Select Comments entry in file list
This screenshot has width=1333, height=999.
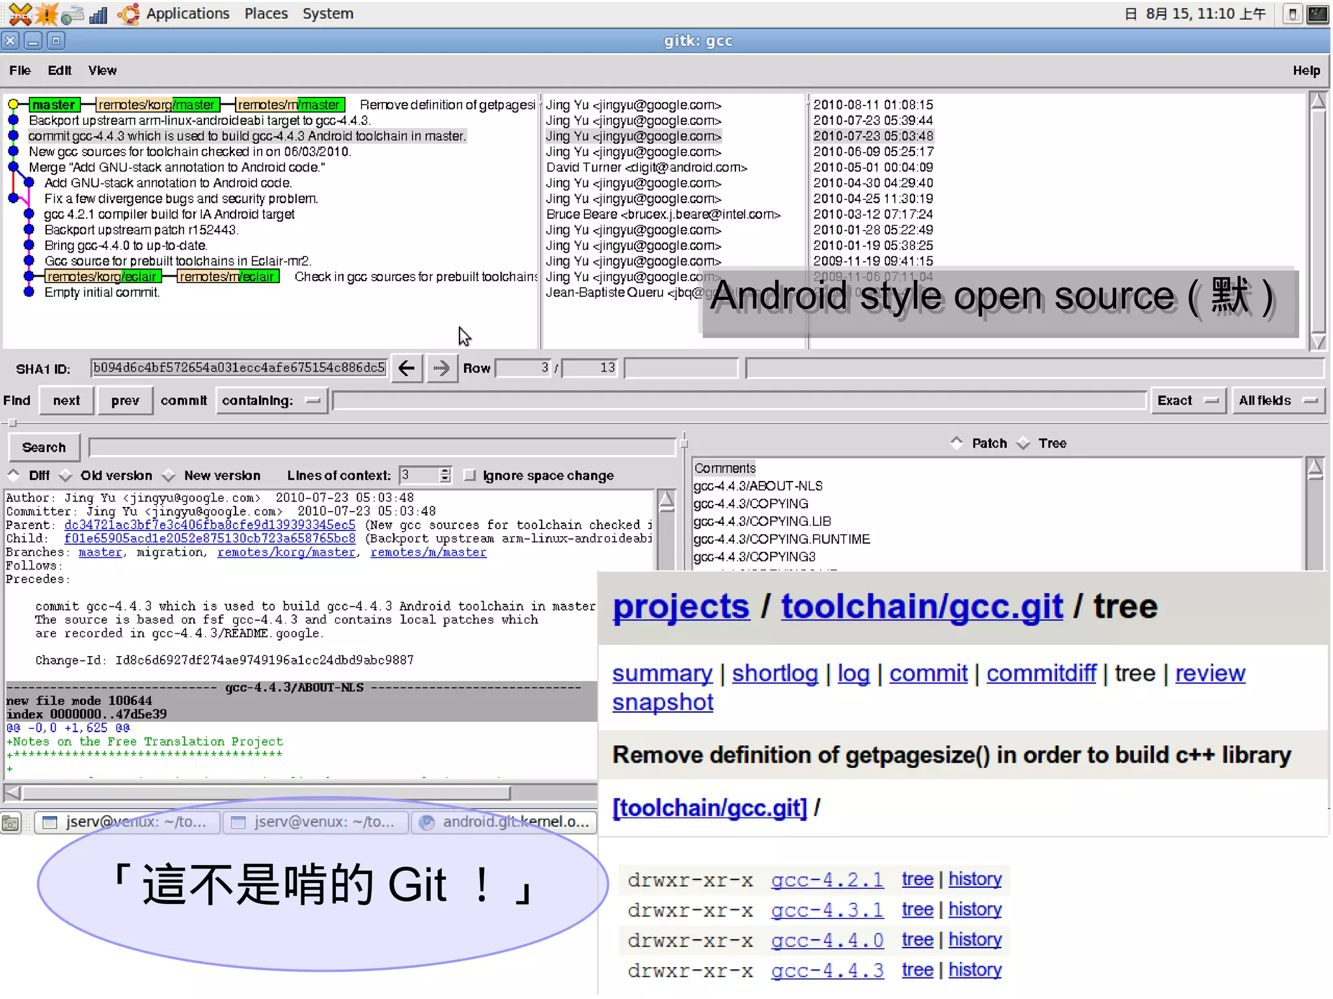tap(724, 468)
